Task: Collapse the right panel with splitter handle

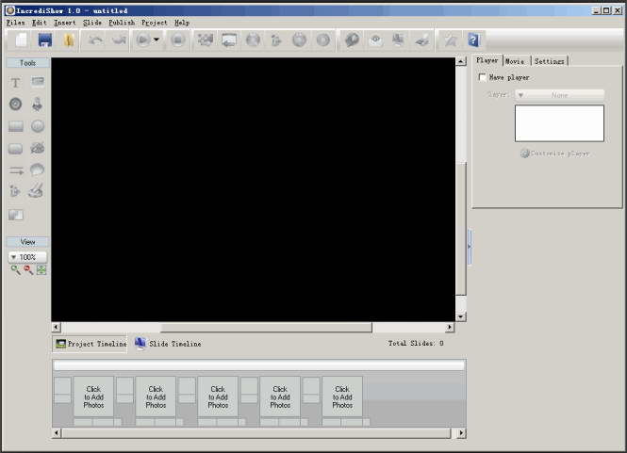Action: tap(470, 247)
